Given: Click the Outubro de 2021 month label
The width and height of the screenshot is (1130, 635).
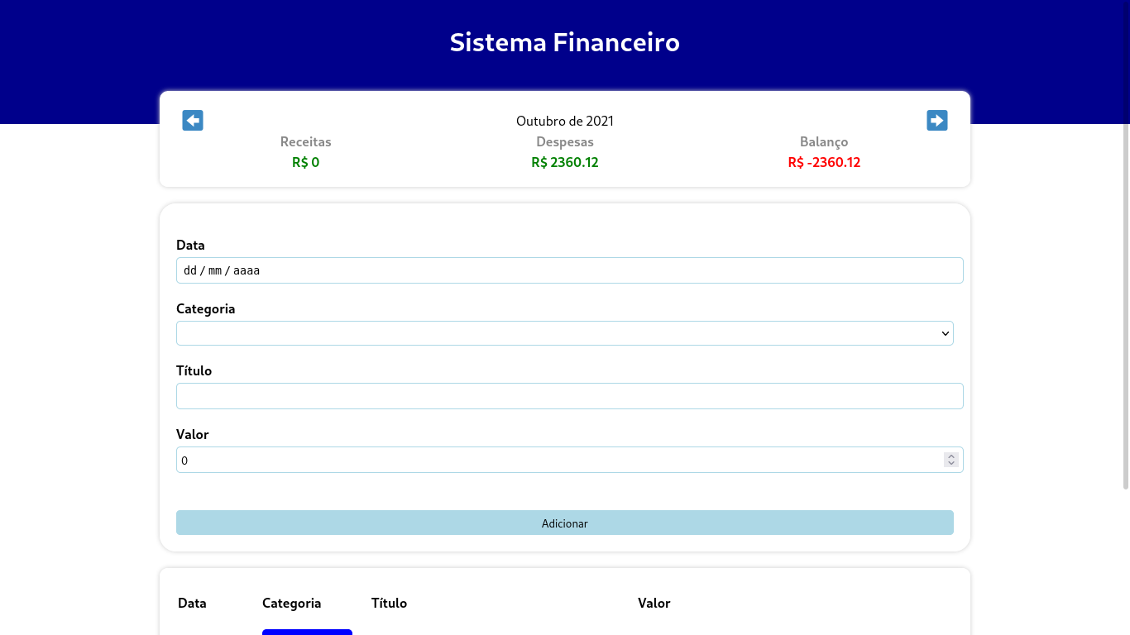Looking at the screenshot, I should pyautogui.click(x=564, y=121).
